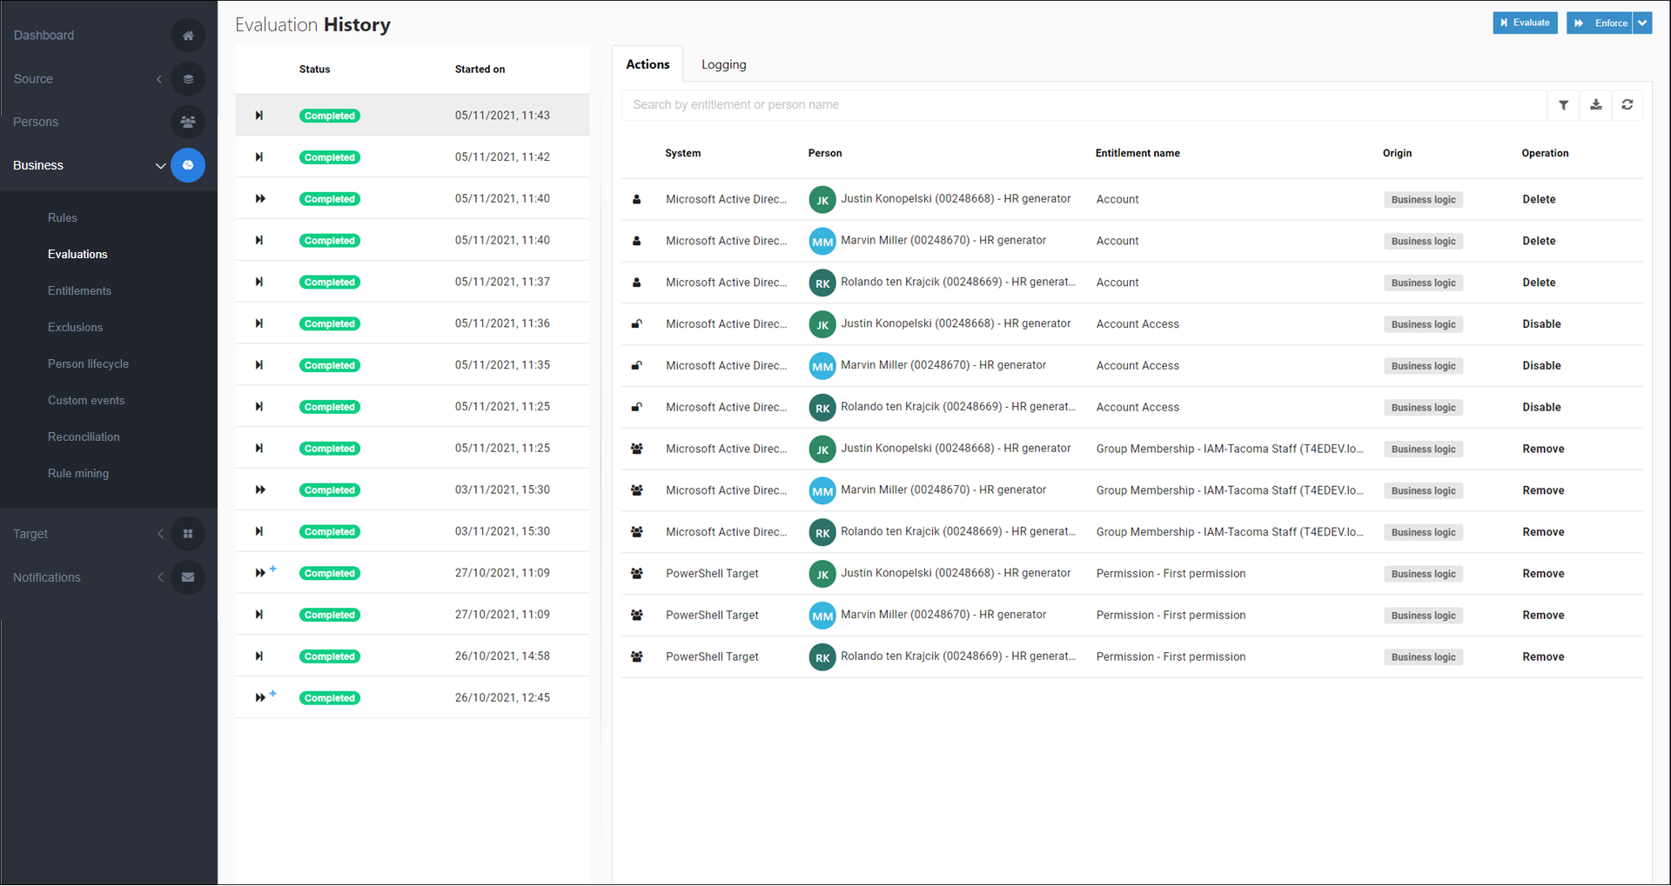The height and width of the screenshot is (886, 1671).
Task: Expand the Source menu section
Action: 159,79
